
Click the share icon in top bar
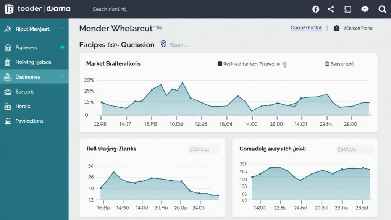click(x=331, y=9)
